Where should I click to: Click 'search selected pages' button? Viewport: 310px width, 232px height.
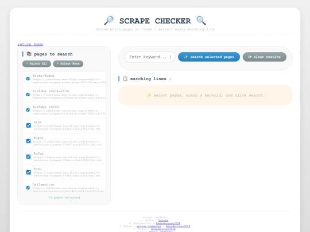[x=209, y=57]
